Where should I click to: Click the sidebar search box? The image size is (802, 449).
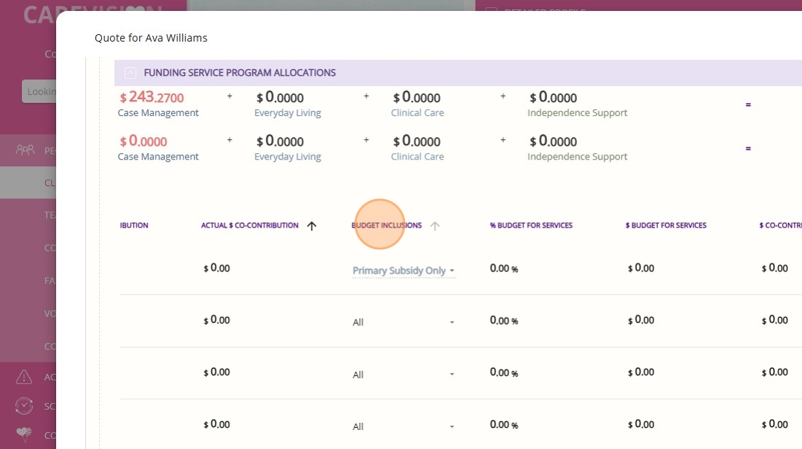39,92
